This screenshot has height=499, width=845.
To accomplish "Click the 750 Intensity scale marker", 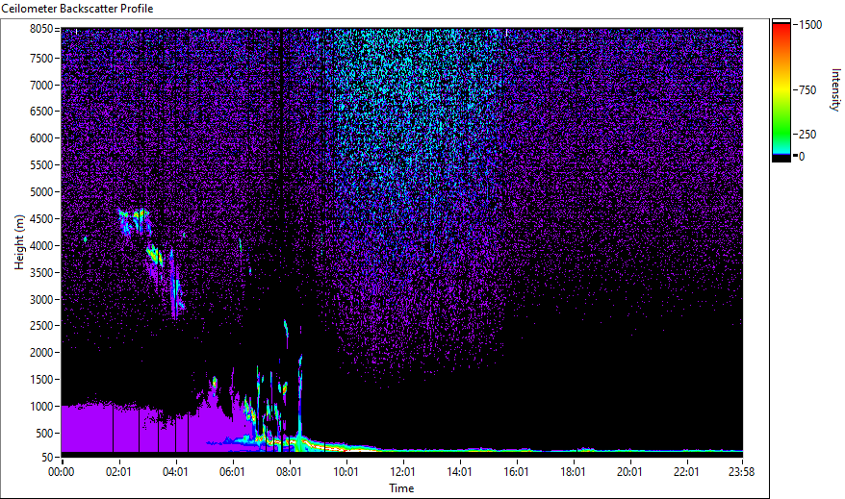I will pos(807,89).
